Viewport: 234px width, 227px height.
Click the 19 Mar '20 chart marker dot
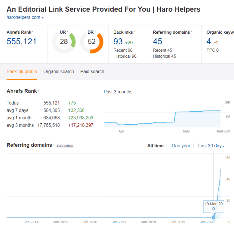coord(214,218)
